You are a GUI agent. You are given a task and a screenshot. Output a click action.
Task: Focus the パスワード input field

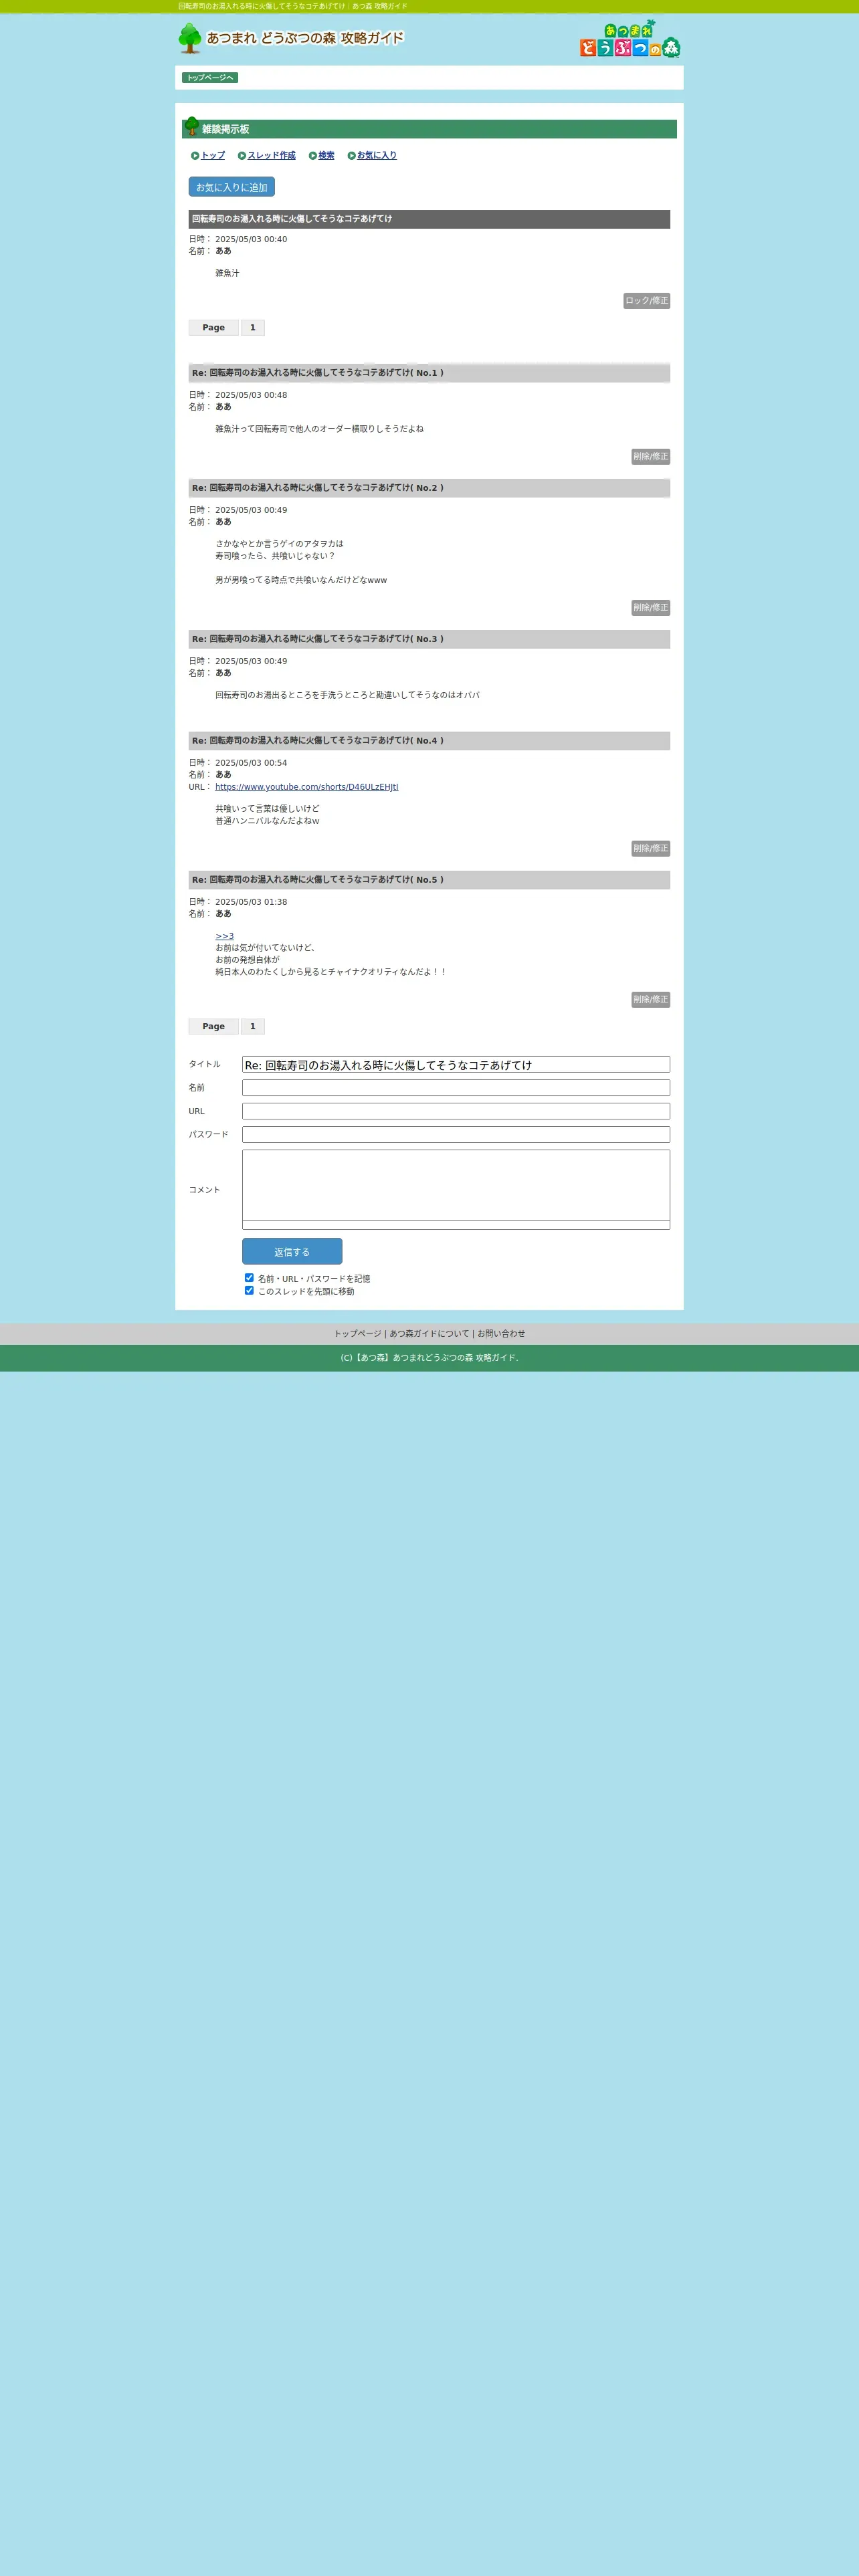pos(456,1135)
